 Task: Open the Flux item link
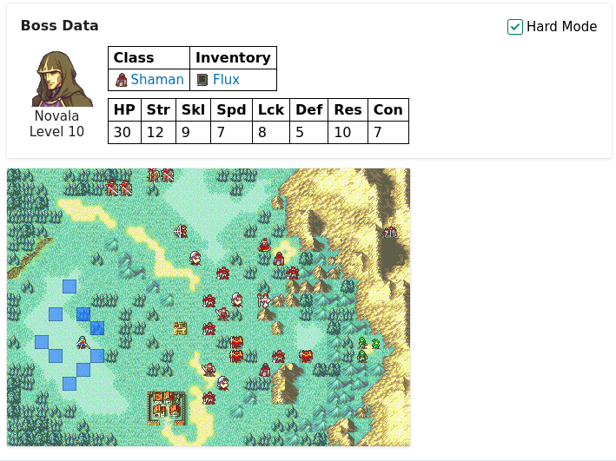[x=226, y=80]
